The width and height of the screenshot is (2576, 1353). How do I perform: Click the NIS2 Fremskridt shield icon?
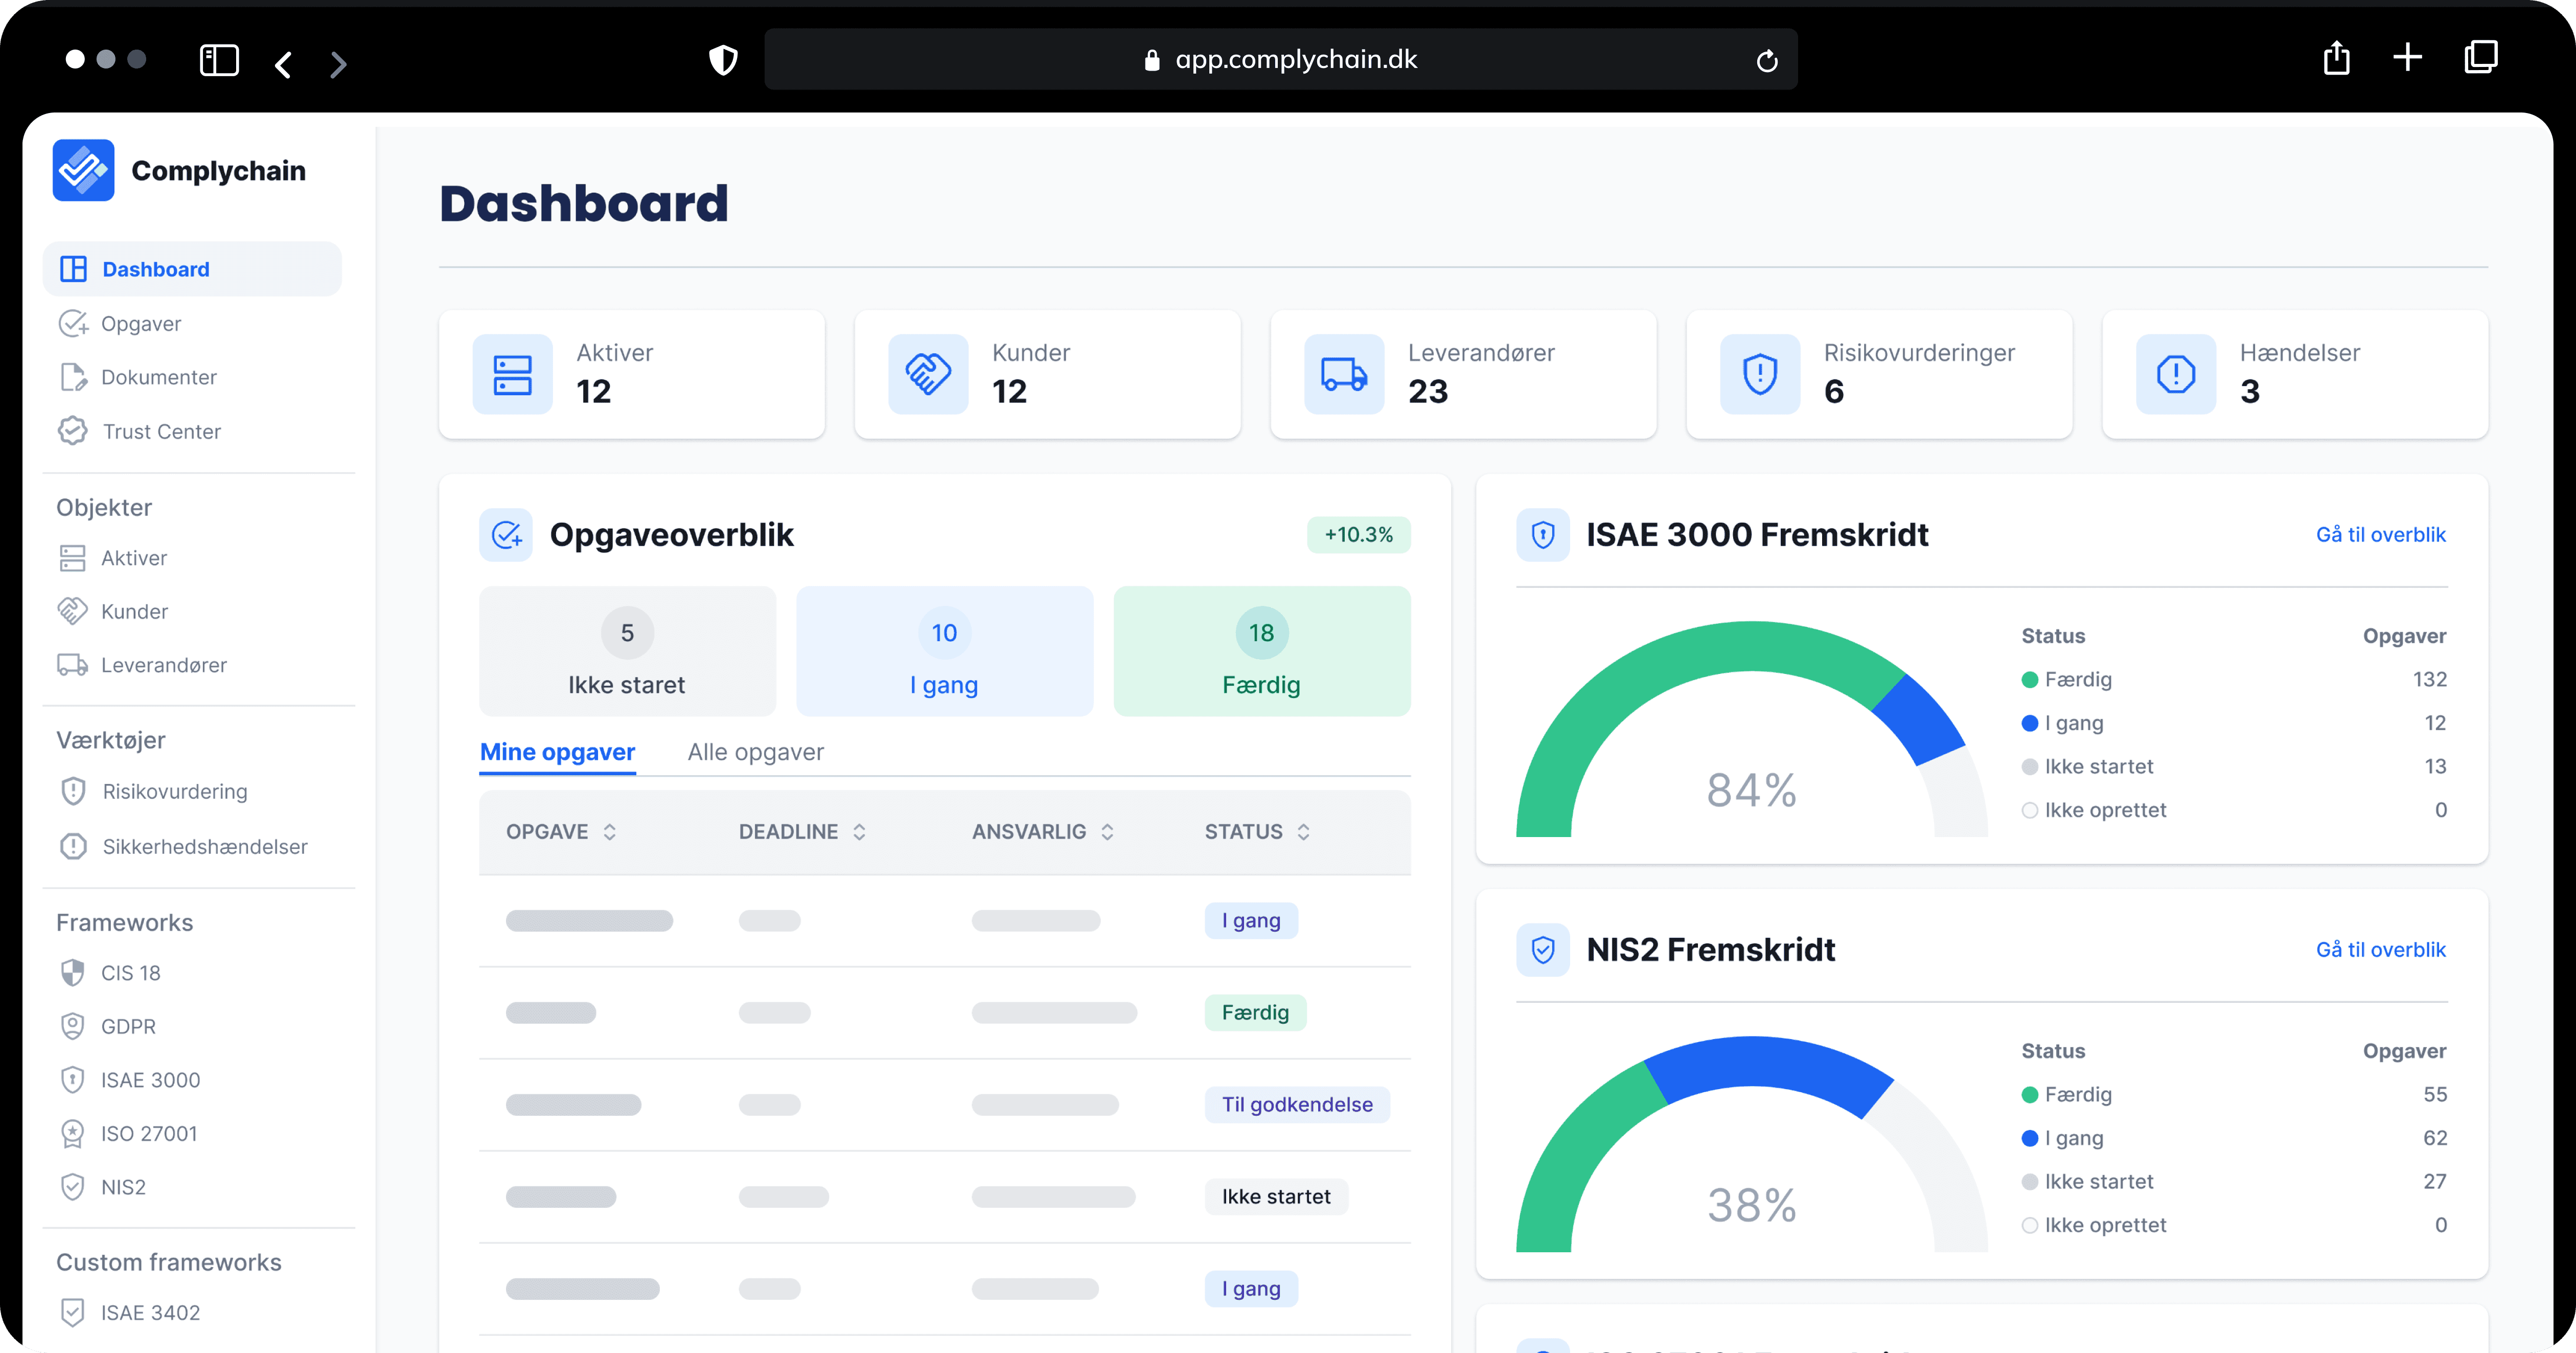(x=1543, y=950)
